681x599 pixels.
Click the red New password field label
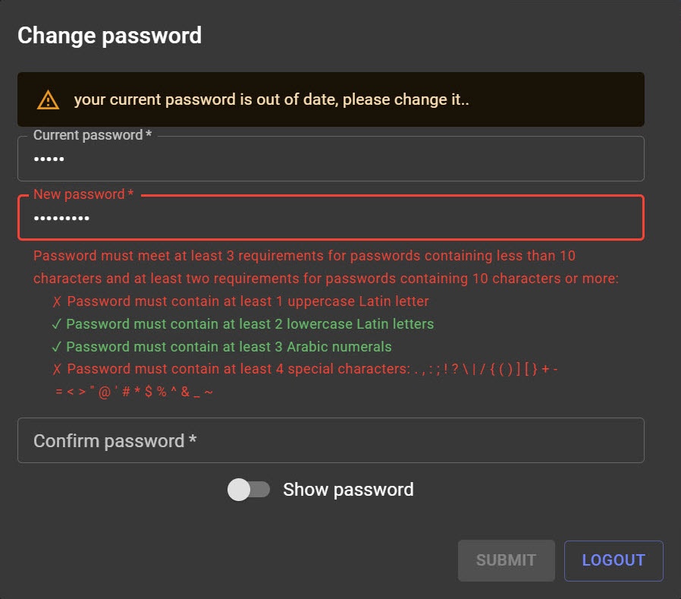coord(83,194)
